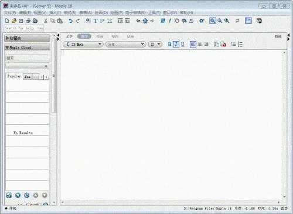
Task: Go to the home page icon
Action: (x=145, y=21)
